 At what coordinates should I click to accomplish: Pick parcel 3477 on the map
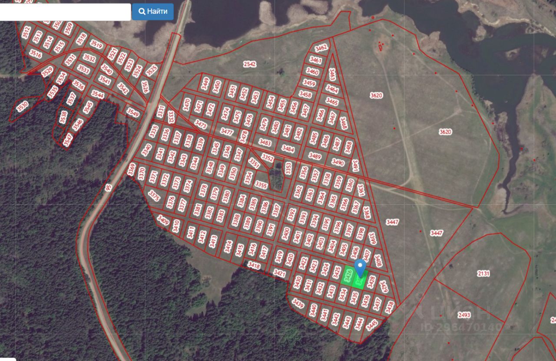(227, 131)
